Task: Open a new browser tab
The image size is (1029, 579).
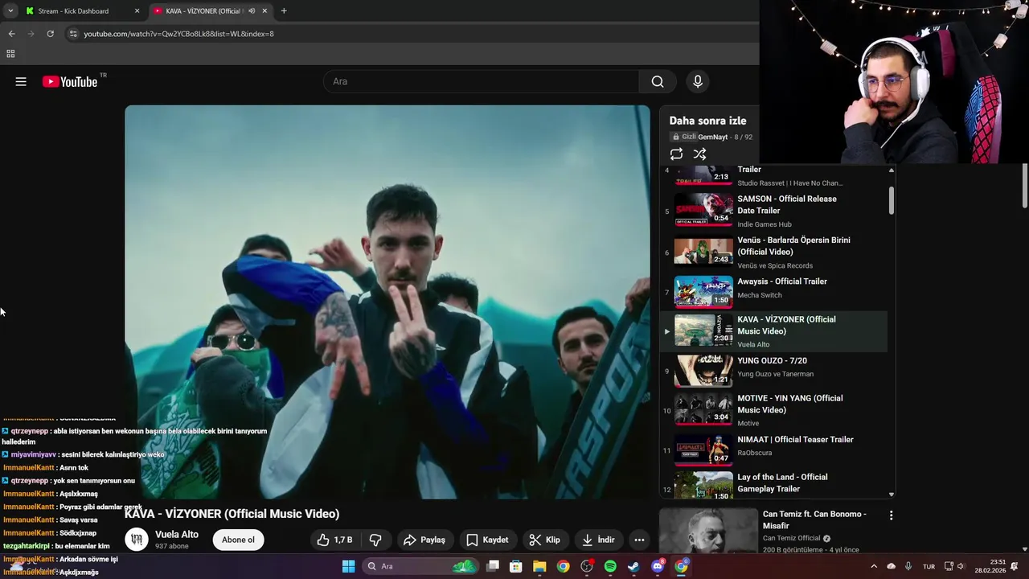Action: 284,11
